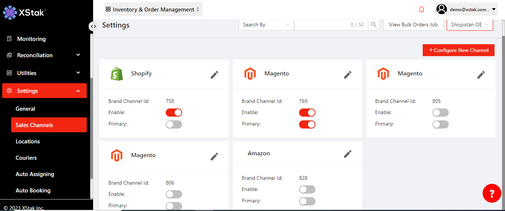
Task: Collapse the sidebar using the arrows icon
Action: click(93, 26)
